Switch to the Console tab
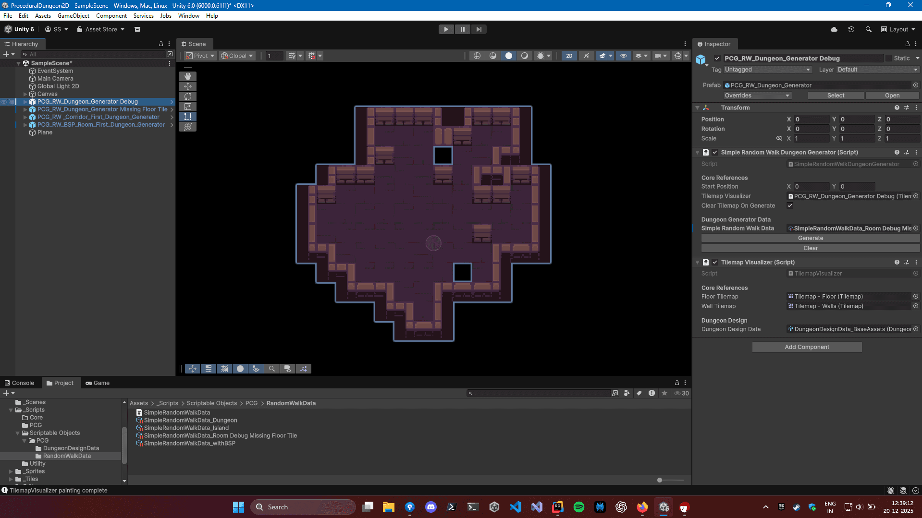The width and height of the screenshot is (922, 518). pyautogui.click(x=20, y=383)
